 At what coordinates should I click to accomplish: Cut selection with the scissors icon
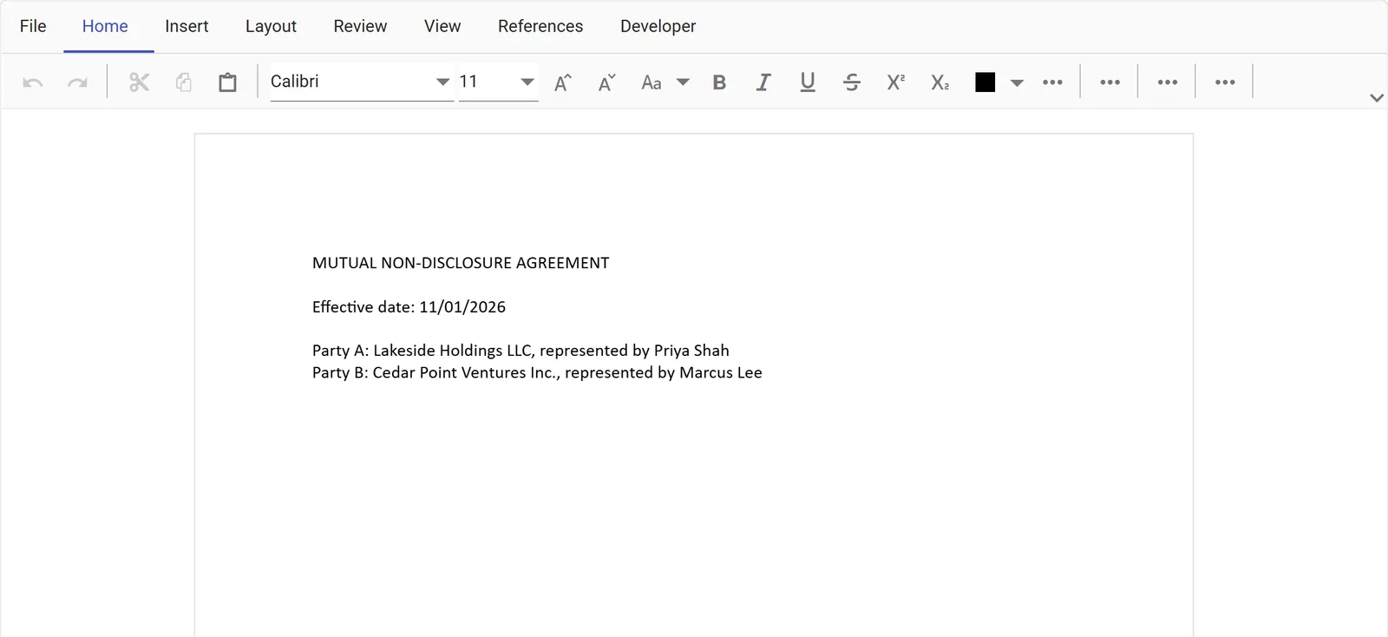click(x=139, y=82)
